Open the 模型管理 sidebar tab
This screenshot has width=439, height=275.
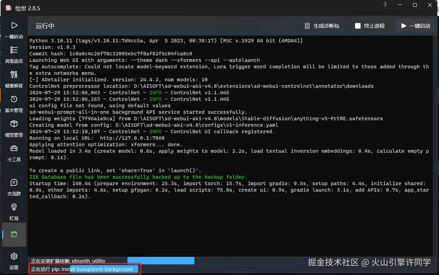[x=14, y=128]
